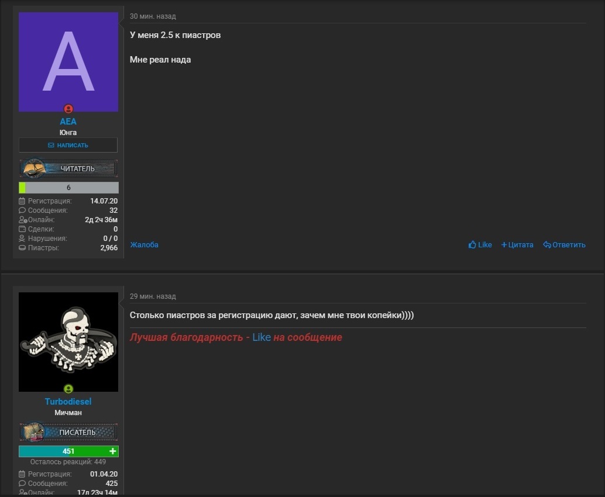Click the blue Like link in Turbodiesel's signature
The height and width of the screenshot is (497, 605).
click(x=262, y=337)
